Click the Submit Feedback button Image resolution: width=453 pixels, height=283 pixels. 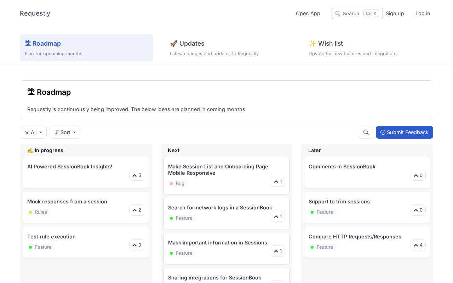(x=404, y=132)
